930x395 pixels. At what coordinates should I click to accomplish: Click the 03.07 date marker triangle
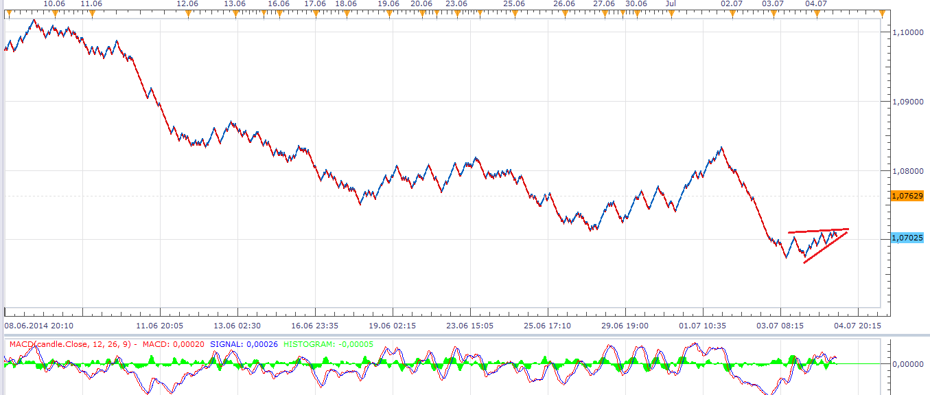[x=774, y=12]
